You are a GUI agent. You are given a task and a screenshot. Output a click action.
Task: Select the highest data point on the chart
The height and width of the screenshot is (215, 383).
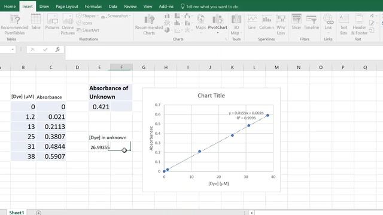point(268,115)
